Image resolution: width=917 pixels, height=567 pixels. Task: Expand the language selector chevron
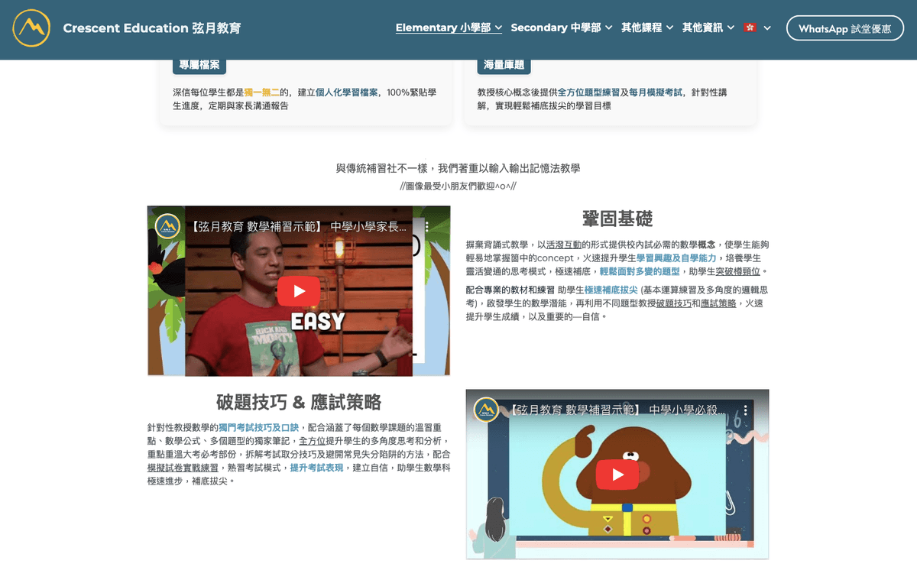pos(767,28)
